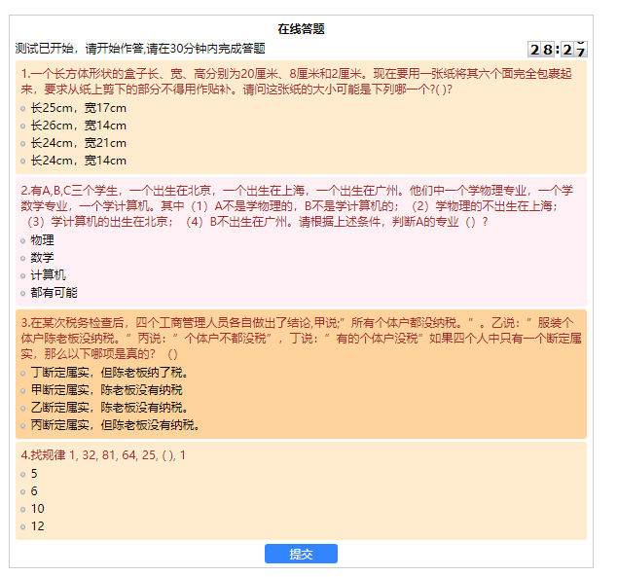
Task: Click the countdown timer display
Action: [558, 50]
